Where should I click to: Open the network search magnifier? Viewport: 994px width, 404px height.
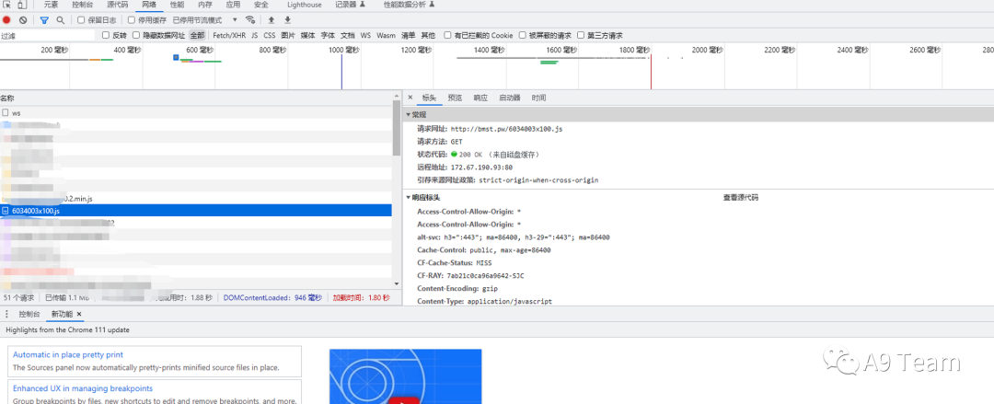pyautogui.click(x=60, y=20)
